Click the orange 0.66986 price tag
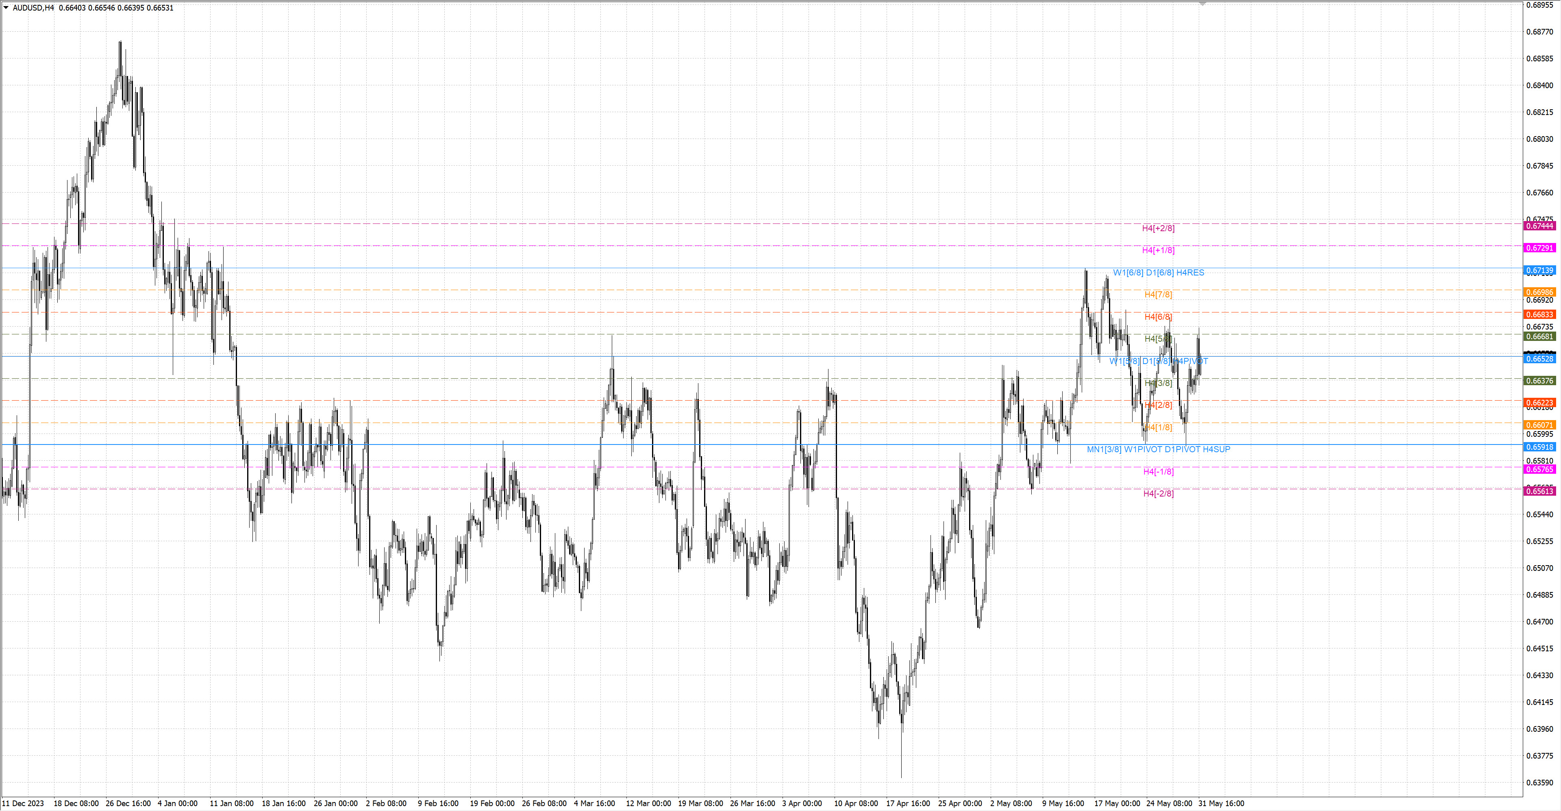The image size is (1561, 811). [x=1539, y=292]
